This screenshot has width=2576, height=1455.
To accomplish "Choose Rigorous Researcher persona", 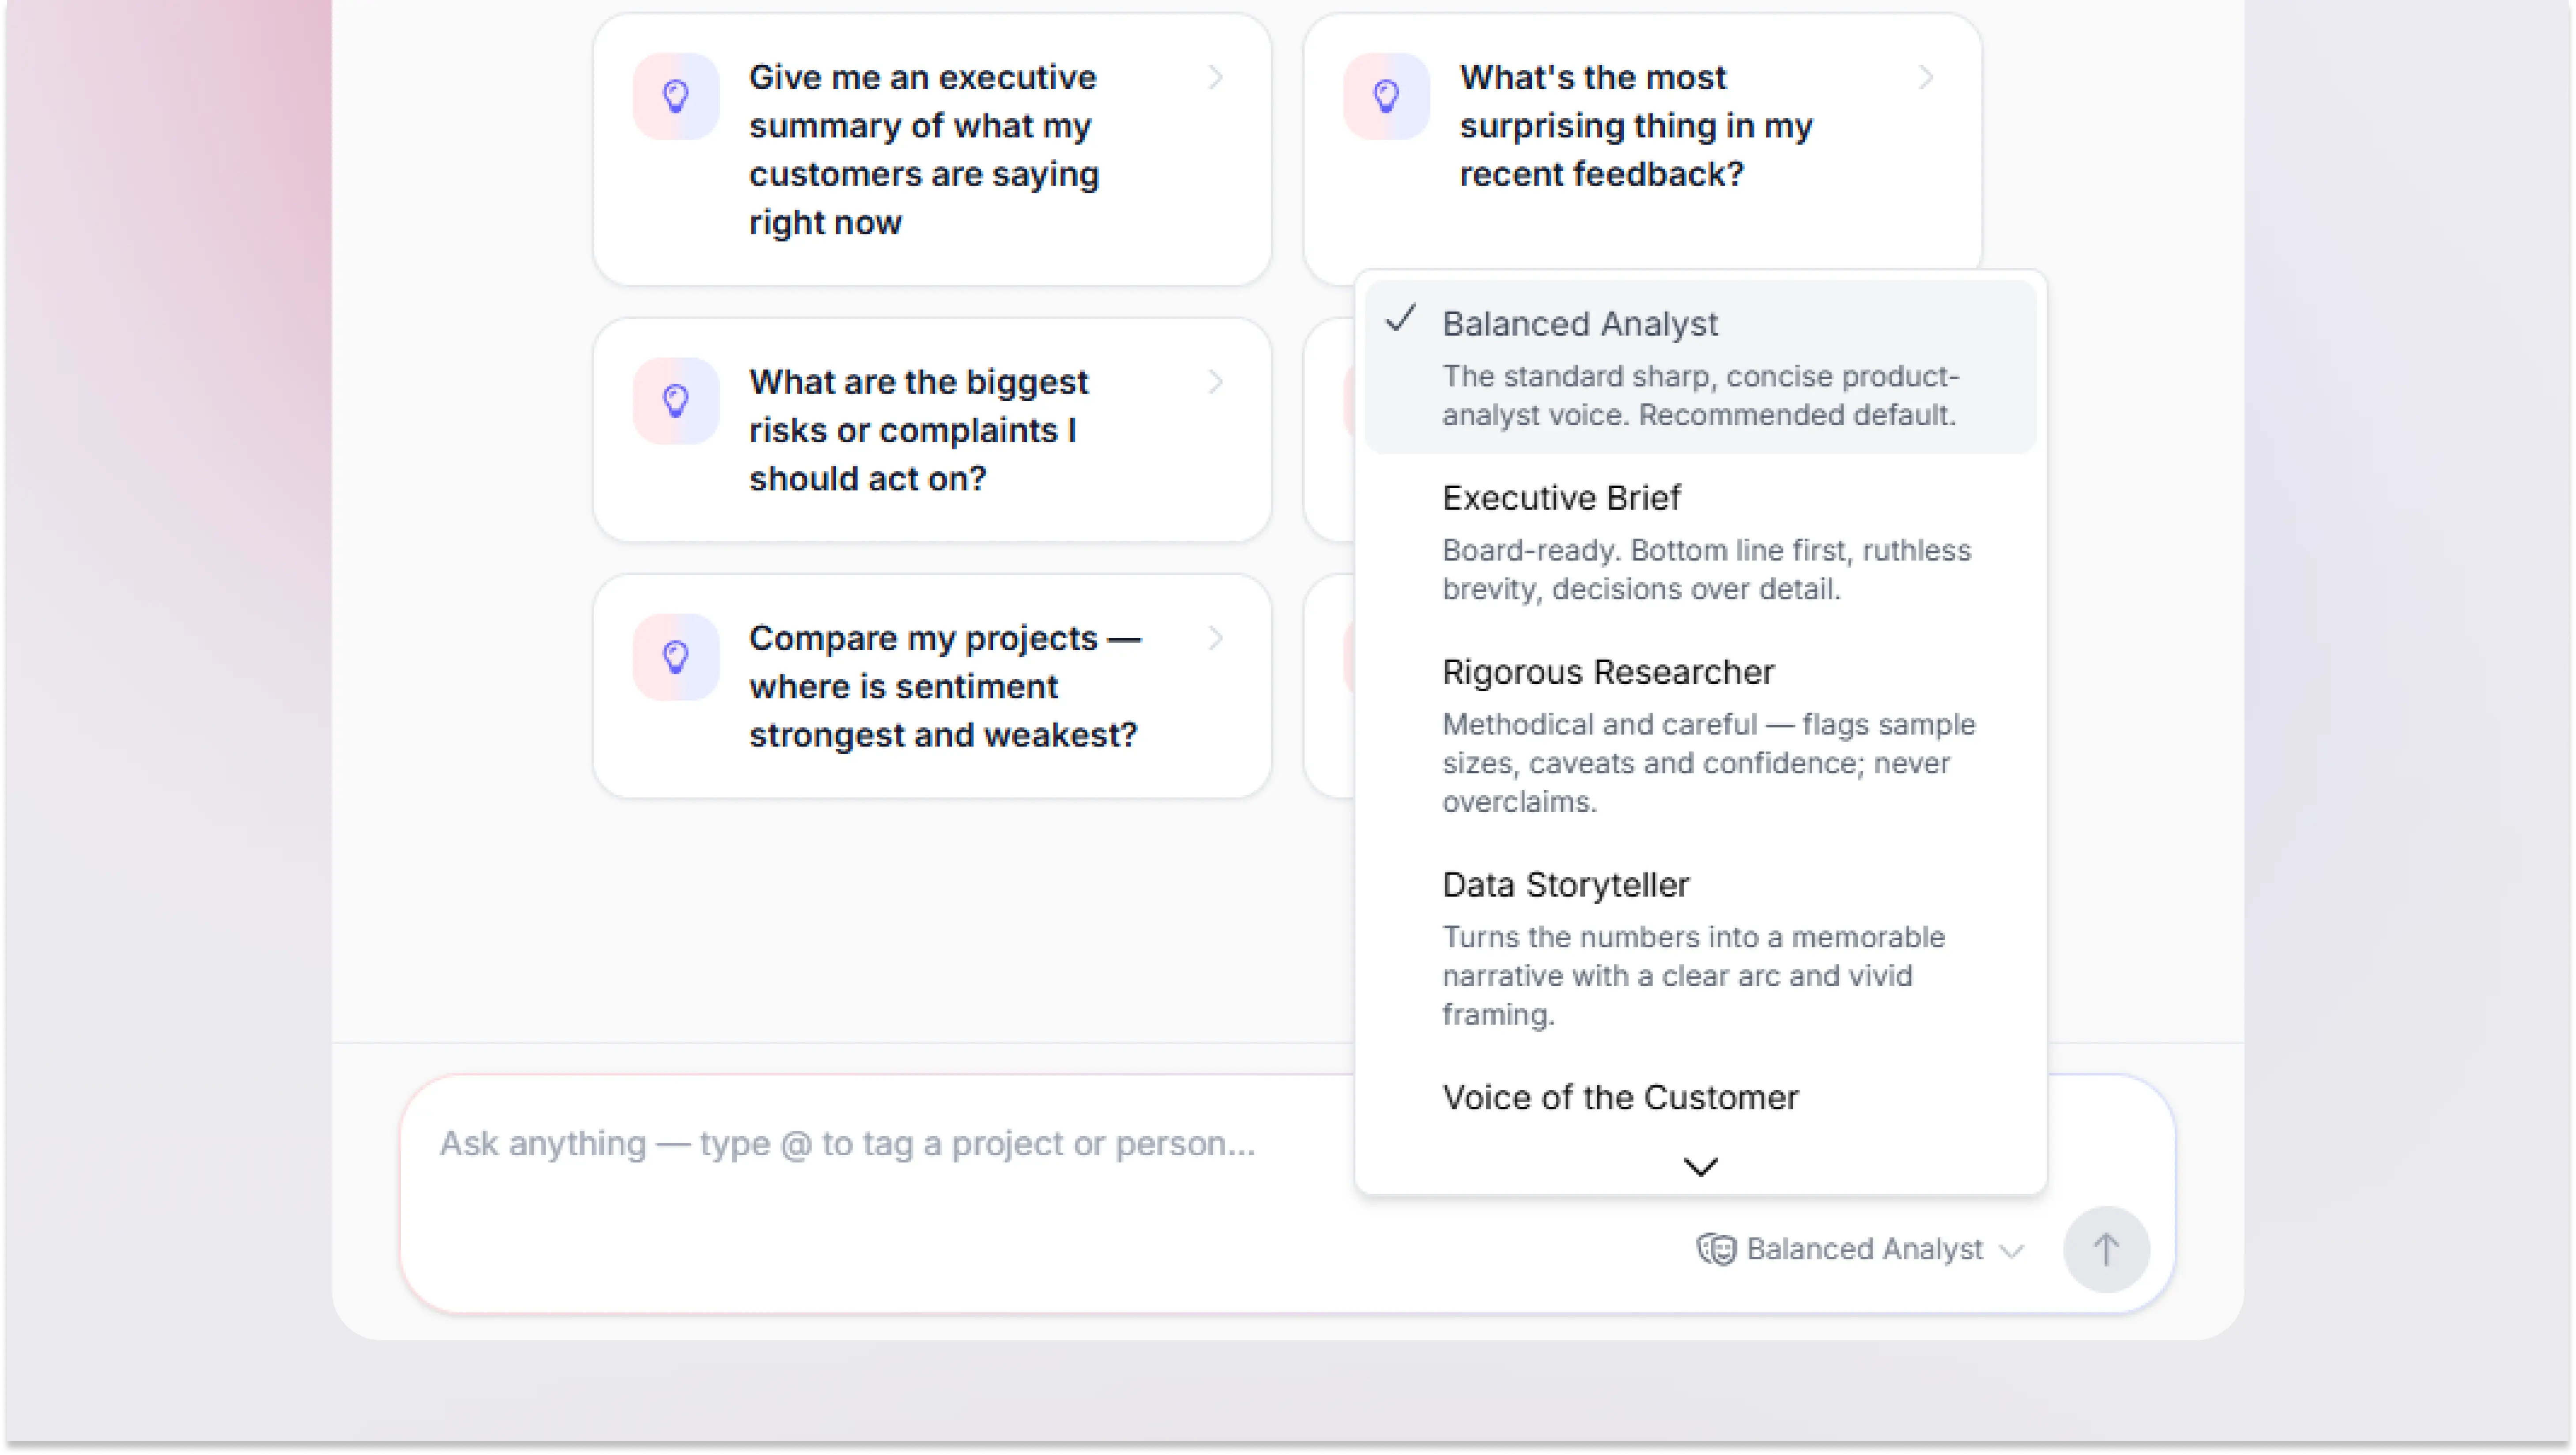I will [1700, 735].
